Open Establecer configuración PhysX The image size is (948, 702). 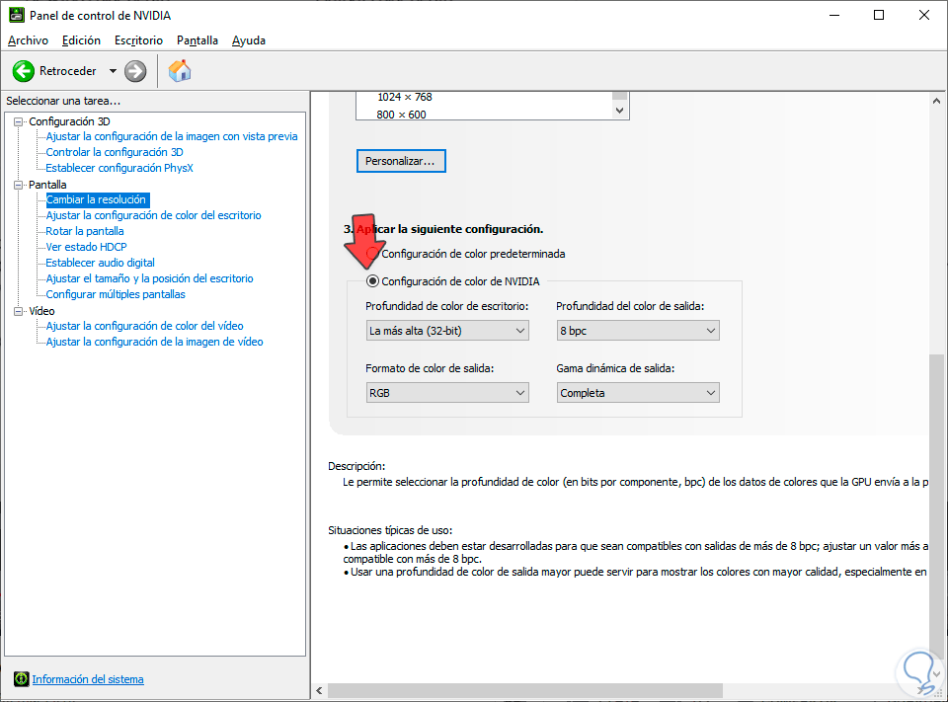tap(119, 168)
